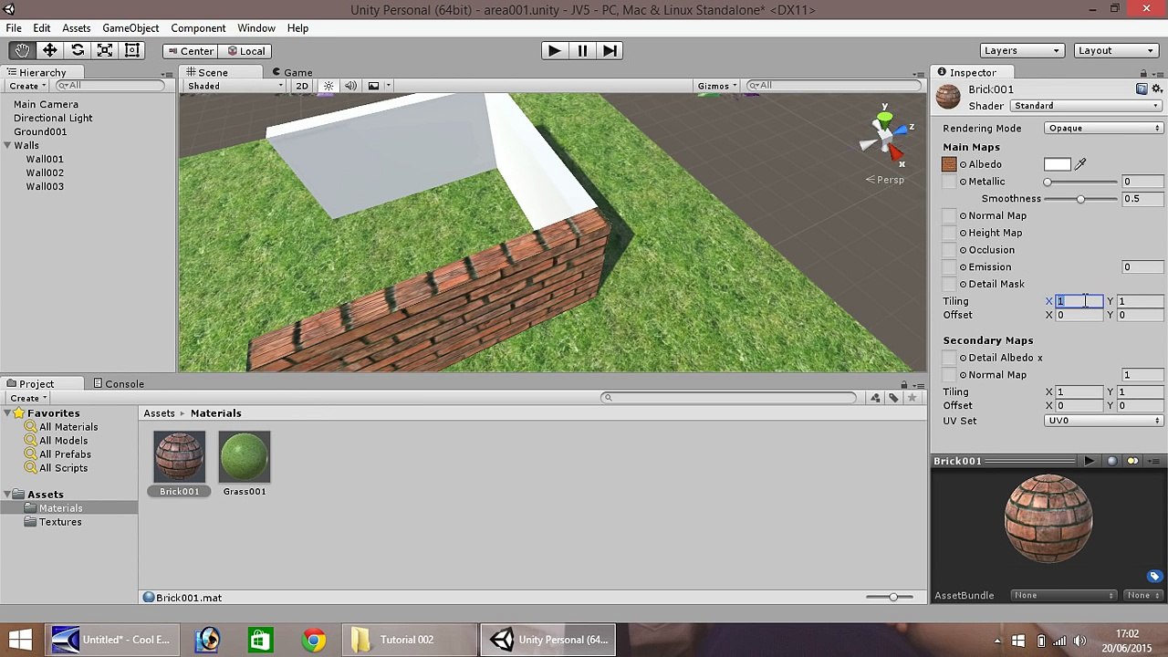Image resolution: width=1168 pixels, height=657 pixels.
Task: Click the Materials breadcrumb
Action: click(216, 413)
